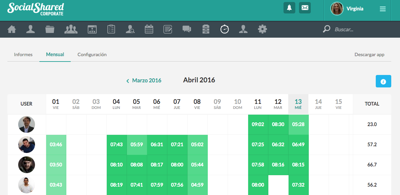Click the stopwatch time tracking icon
Screen dimensions: 400x195
point(225,30)
